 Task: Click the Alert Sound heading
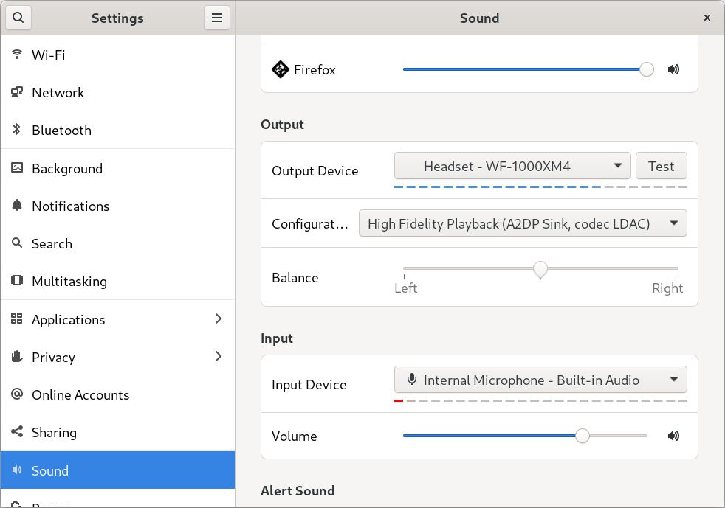[298, 490]
